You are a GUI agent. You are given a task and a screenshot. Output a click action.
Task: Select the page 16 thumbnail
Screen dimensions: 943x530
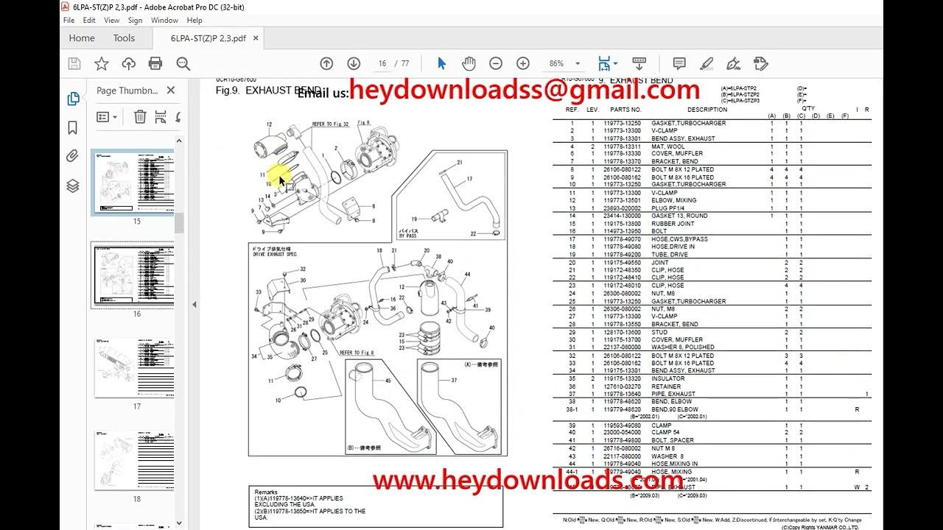(133, 275)
